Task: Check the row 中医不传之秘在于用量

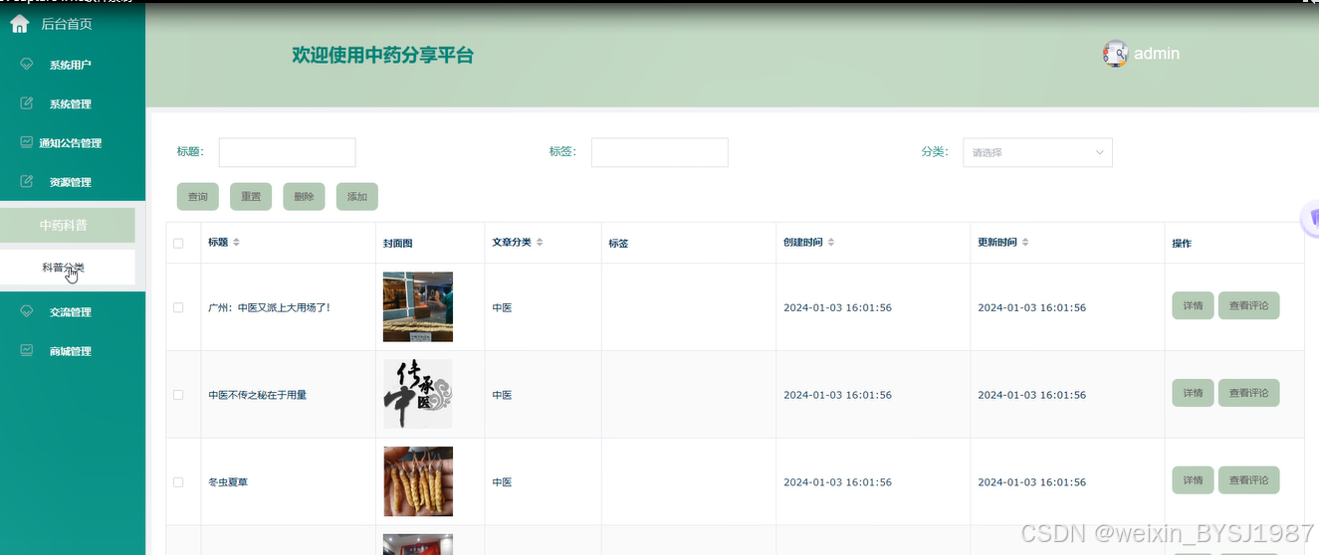Action: (178, 395)
